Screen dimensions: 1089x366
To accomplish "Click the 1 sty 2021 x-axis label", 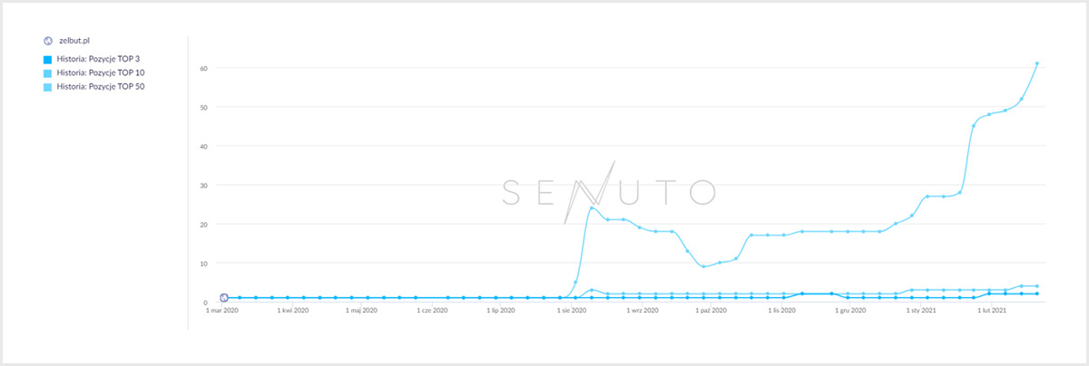I will tap(920, 310).
